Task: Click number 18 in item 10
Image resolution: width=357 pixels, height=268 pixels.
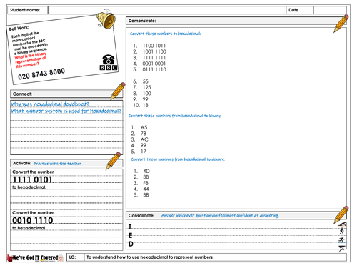Action: coord(145,105)
